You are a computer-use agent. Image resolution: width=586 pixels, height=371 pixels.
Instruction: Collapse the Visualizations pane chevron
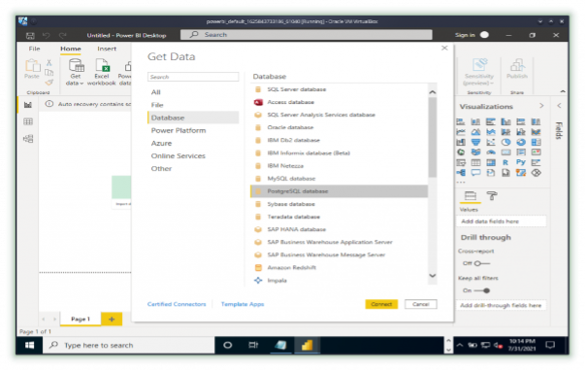pyautogui.click(x=541, y=106)
